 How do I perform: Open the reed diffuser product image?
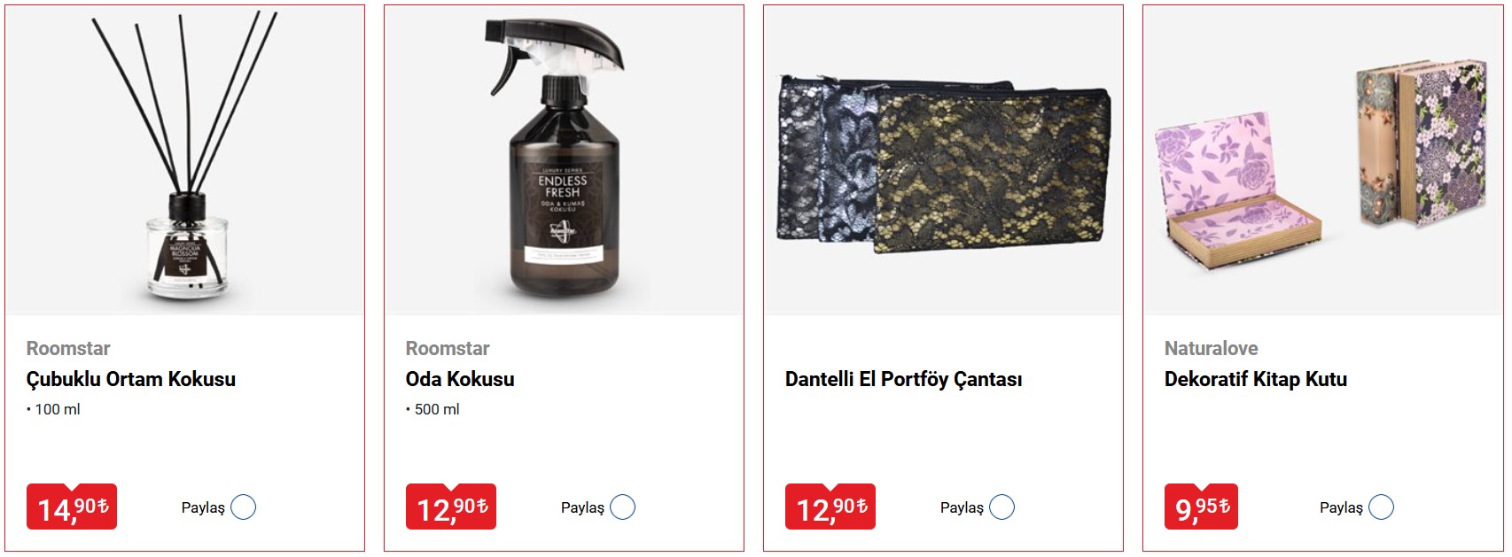(185, 160)
